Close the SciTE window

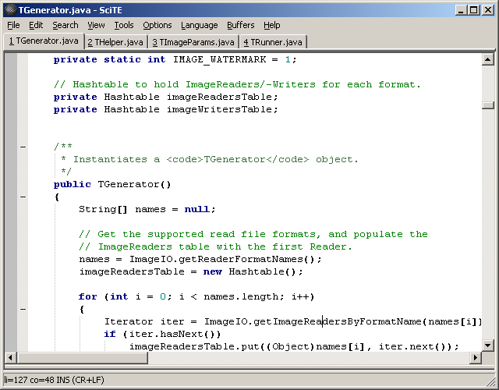click(487, 10)
